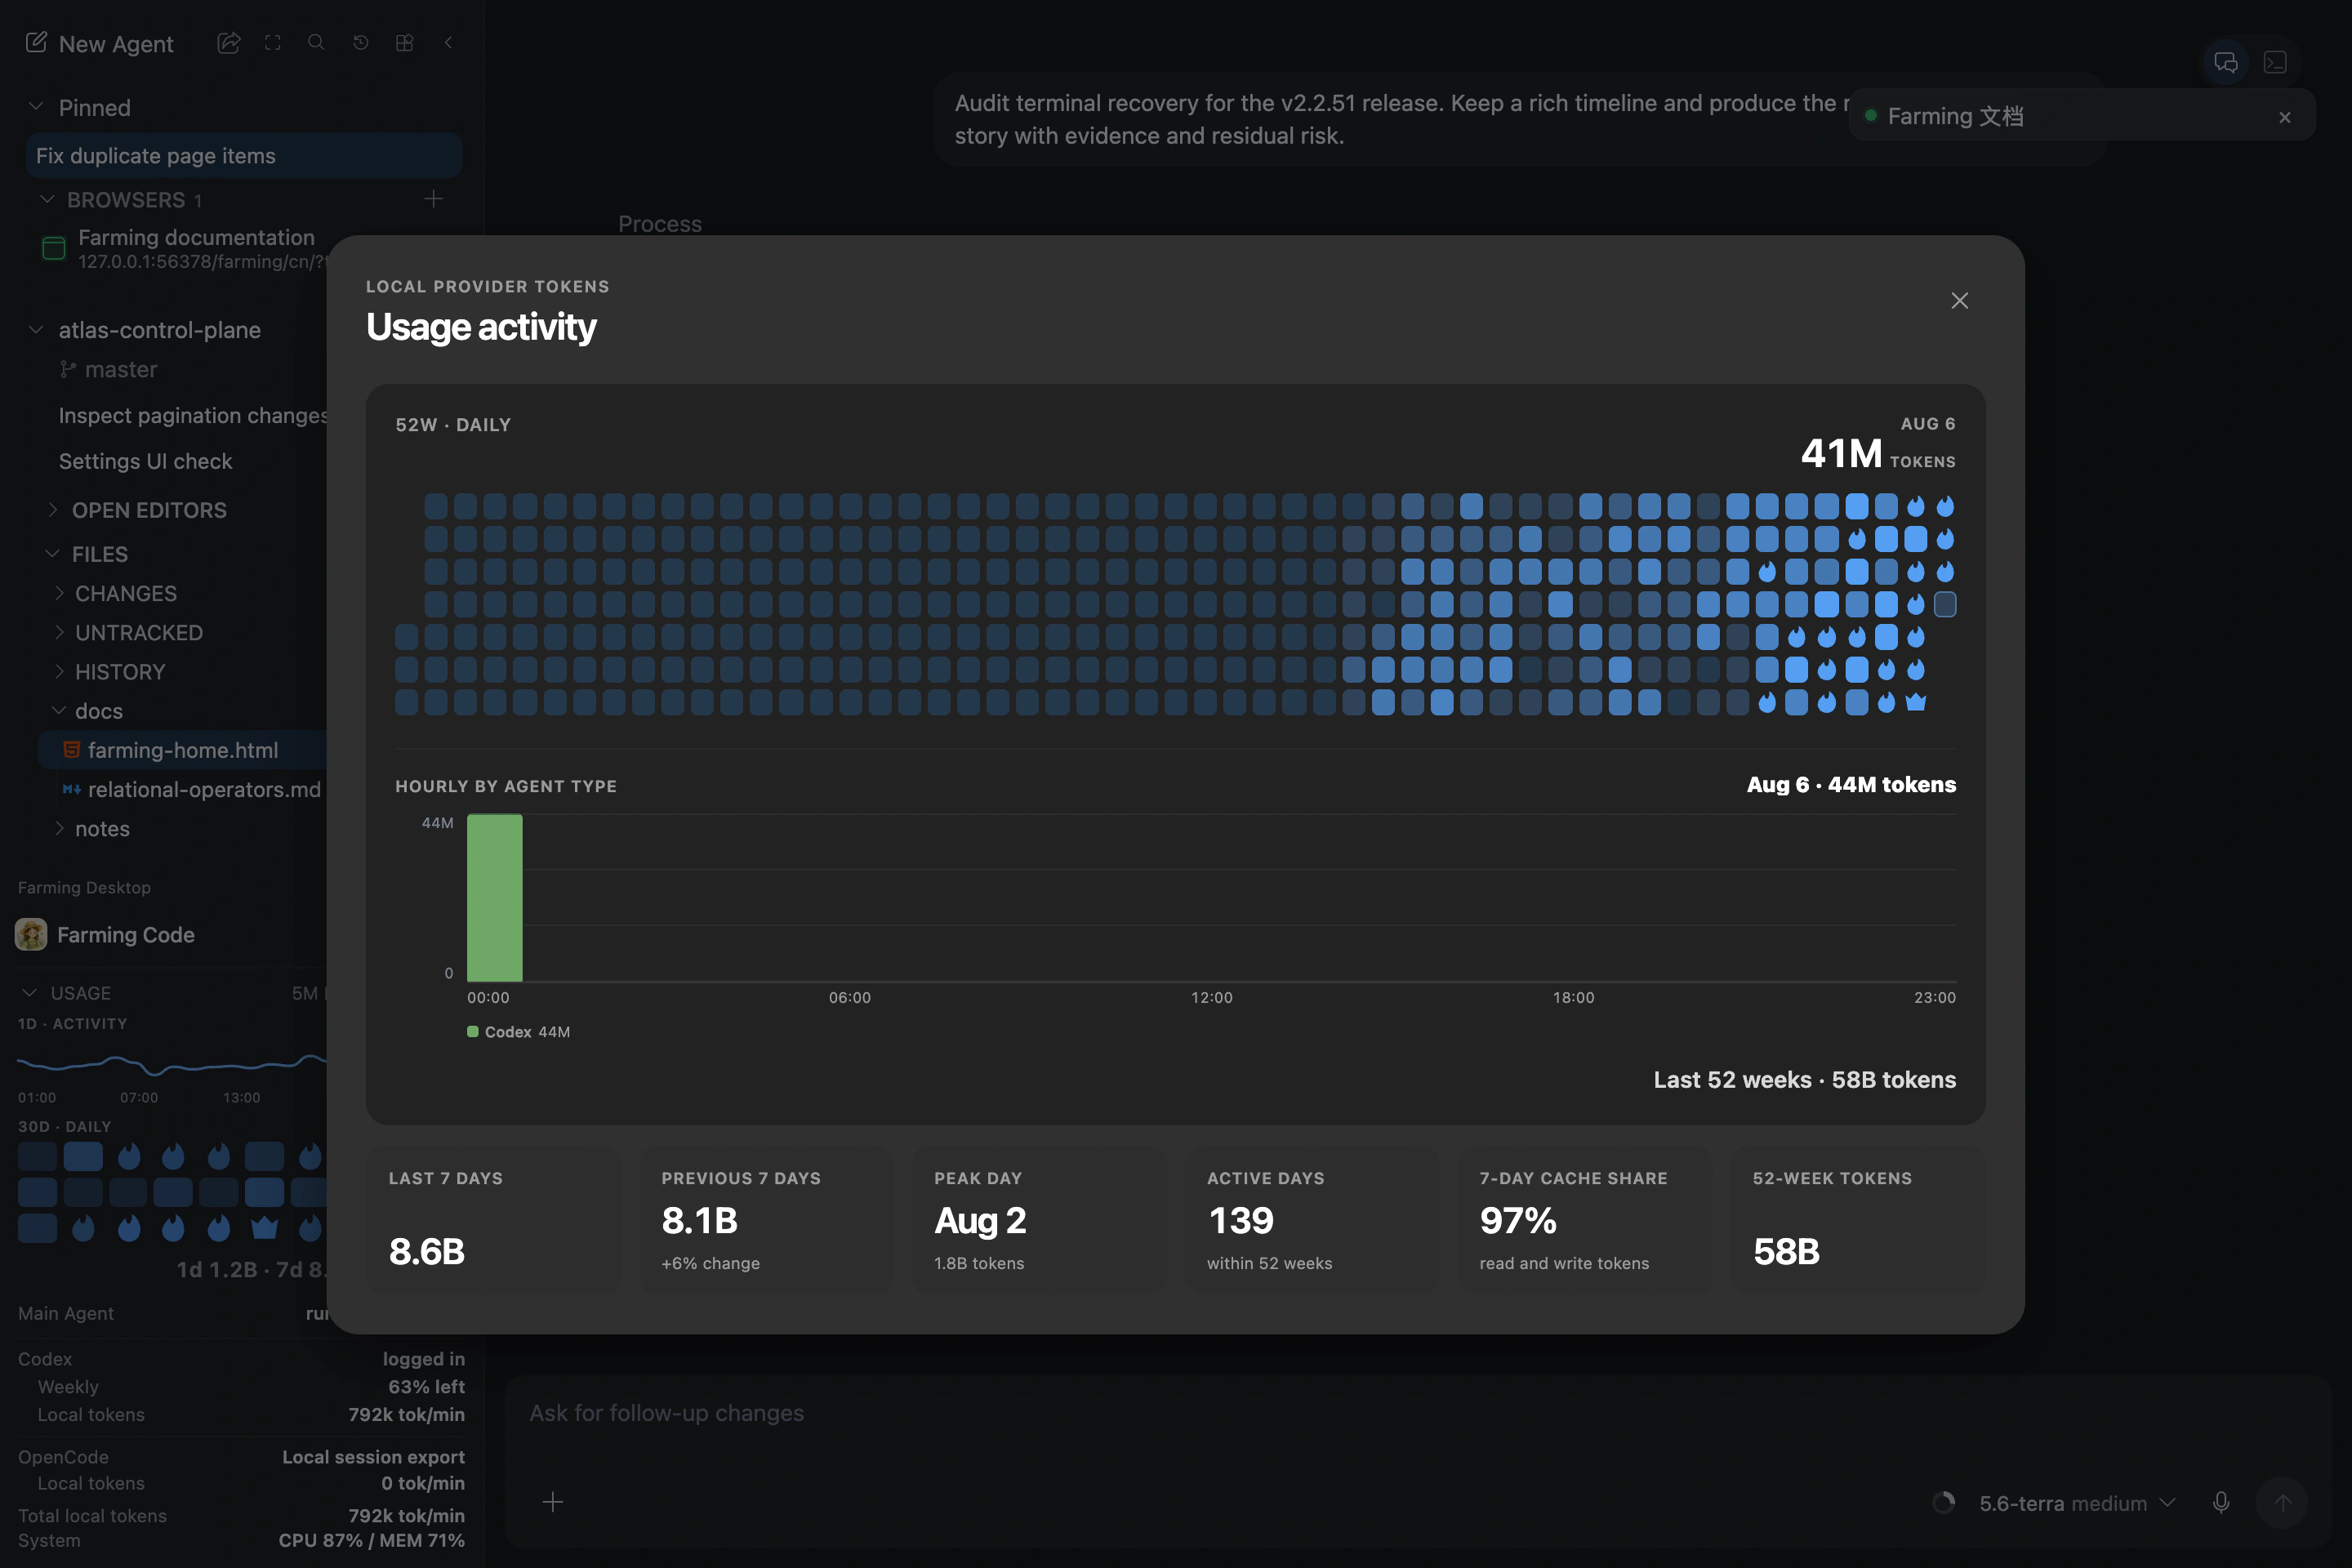
Task: Click the plus attach icon in composer
Action: pos(553,1501)
